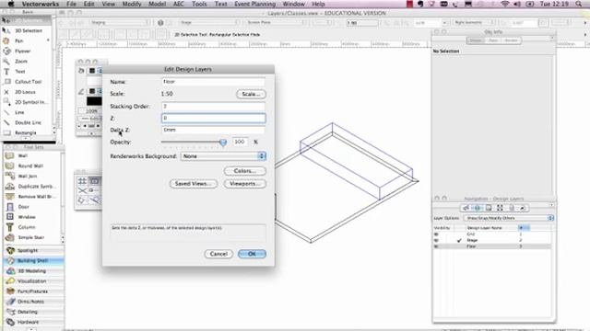
Task: Select the Grid layer row in Navigation
Action: click(492, 234)
